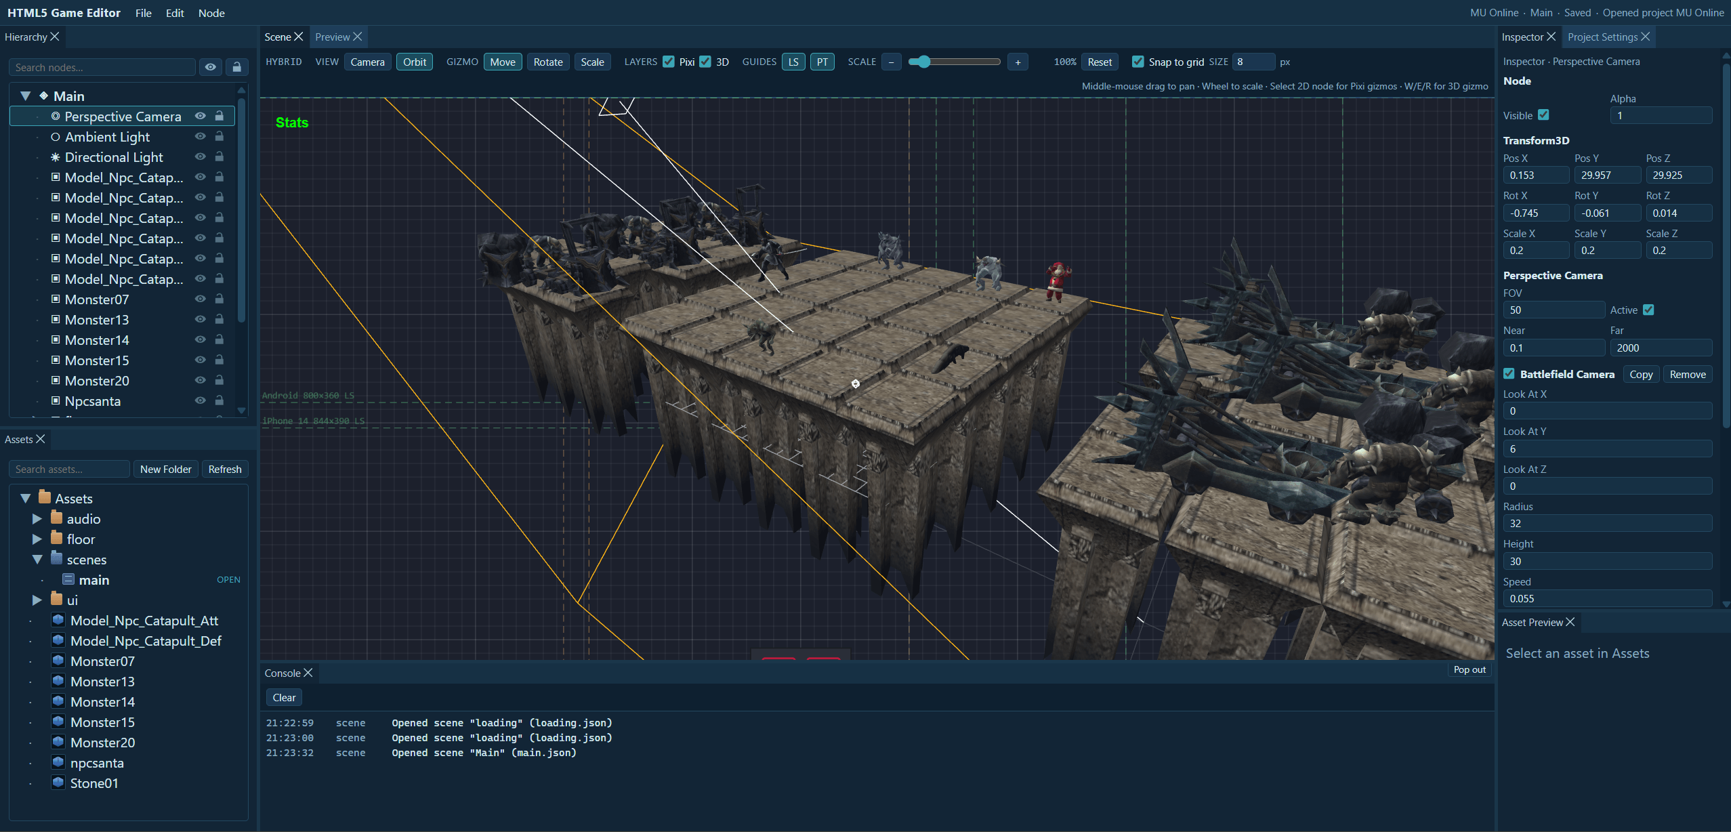Select the Monster15 asset cube icon

point(58,722)
